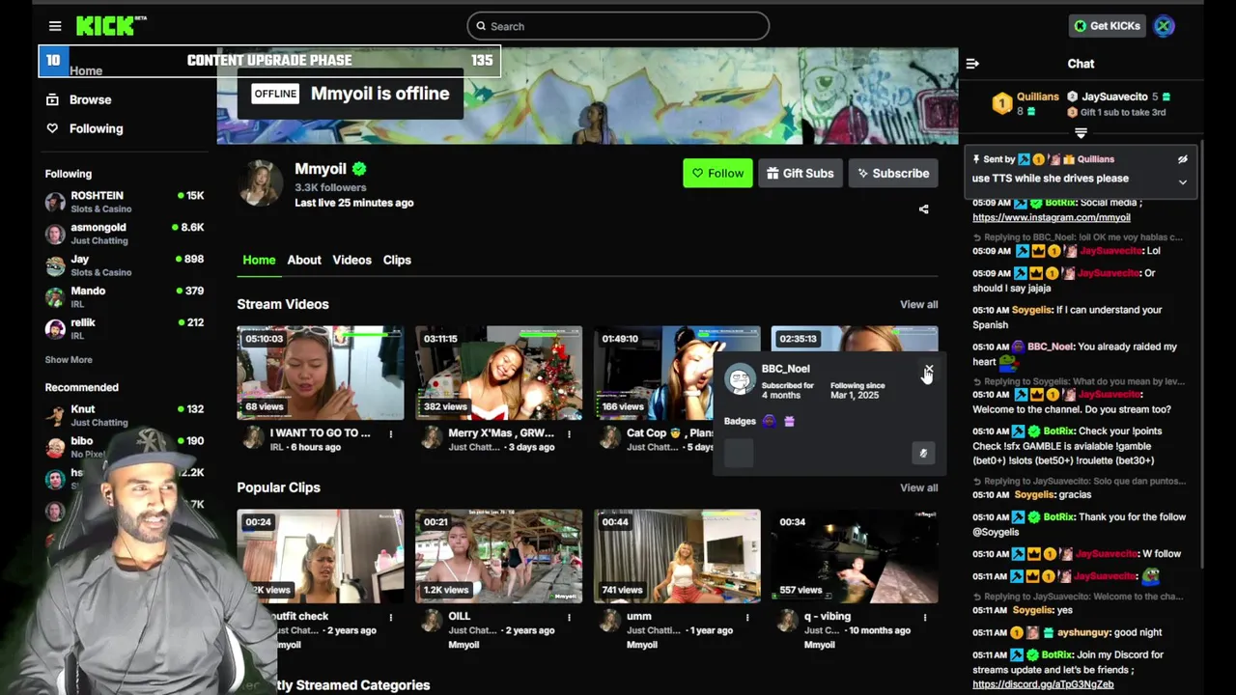This screenshot has height=695, width=1236.
Task: Click in the Search field
Action: click(618, 26)
